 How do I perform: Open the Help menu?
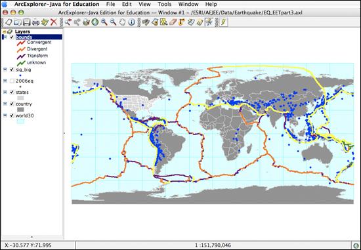coord(211,4)
